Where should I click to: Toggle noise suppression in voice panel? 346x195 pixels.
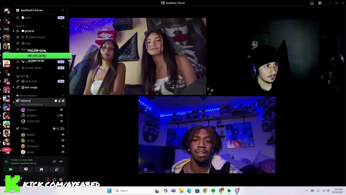tap(54, 161)
